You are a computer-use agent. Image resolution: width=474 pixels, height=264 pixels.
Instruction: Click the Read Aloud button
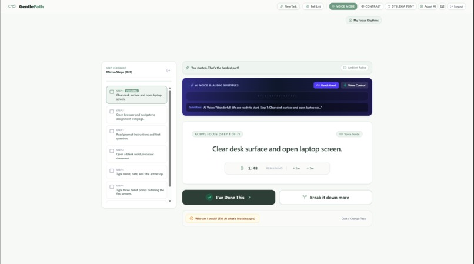click(326, 85)
